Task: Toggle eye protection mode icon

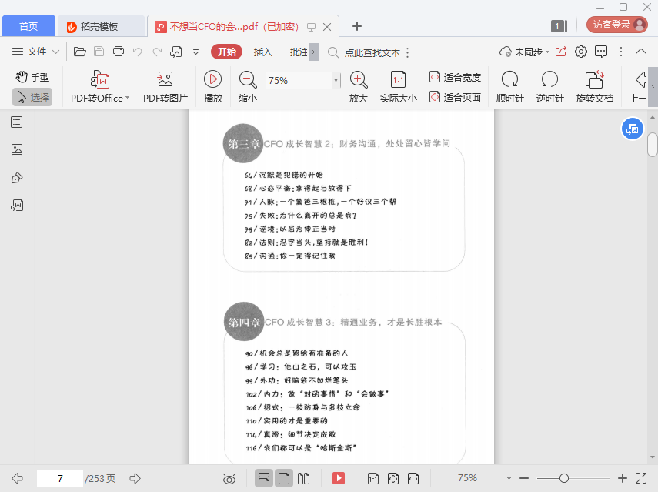Action: click(x=229, y=478)
